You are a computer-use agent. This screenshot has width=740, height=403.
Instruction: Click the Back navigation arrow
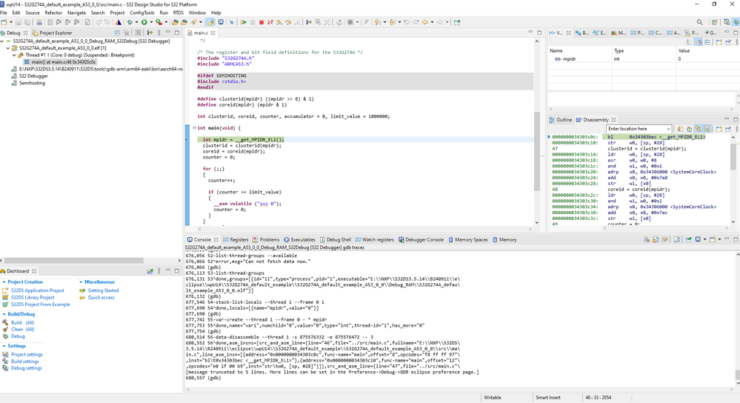click(x=424, y=22)
